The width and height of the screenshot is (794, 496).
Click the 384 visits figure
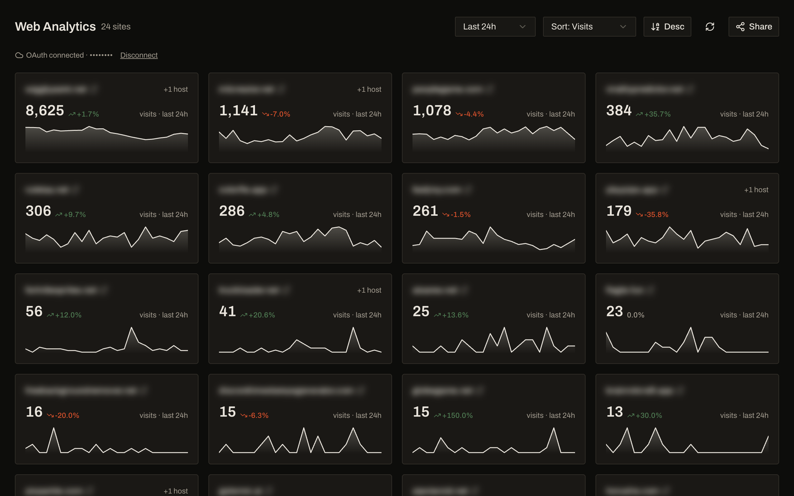619,111
